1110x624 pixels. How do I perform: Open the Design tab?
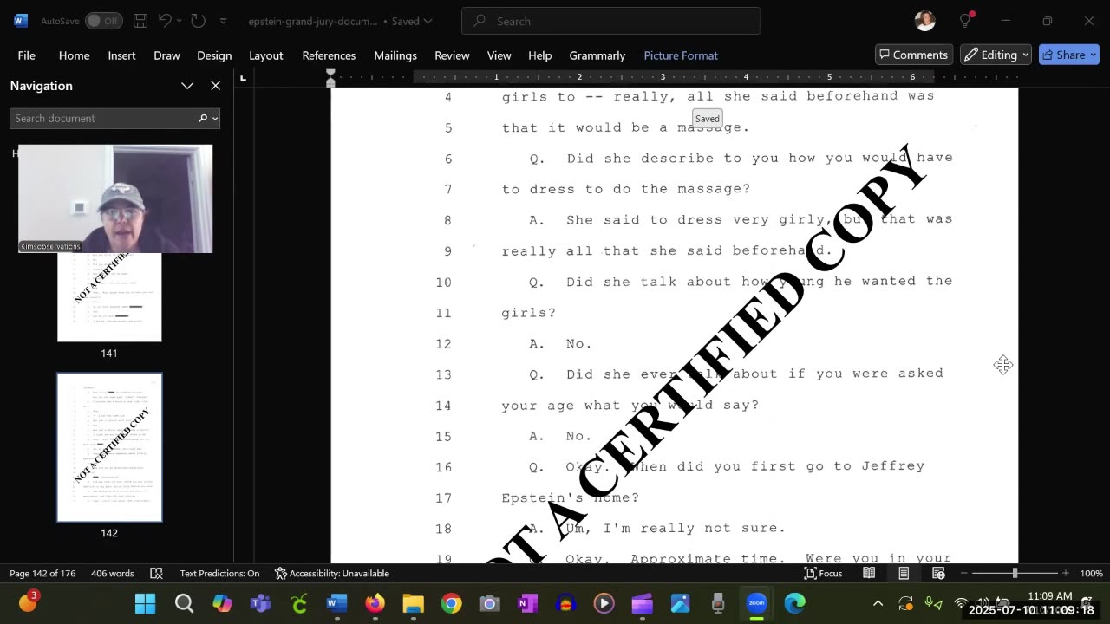[214, 55]
